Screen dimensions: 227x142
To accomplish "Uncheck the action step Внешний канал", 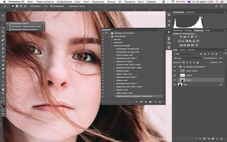I will (x=103, y=71).
